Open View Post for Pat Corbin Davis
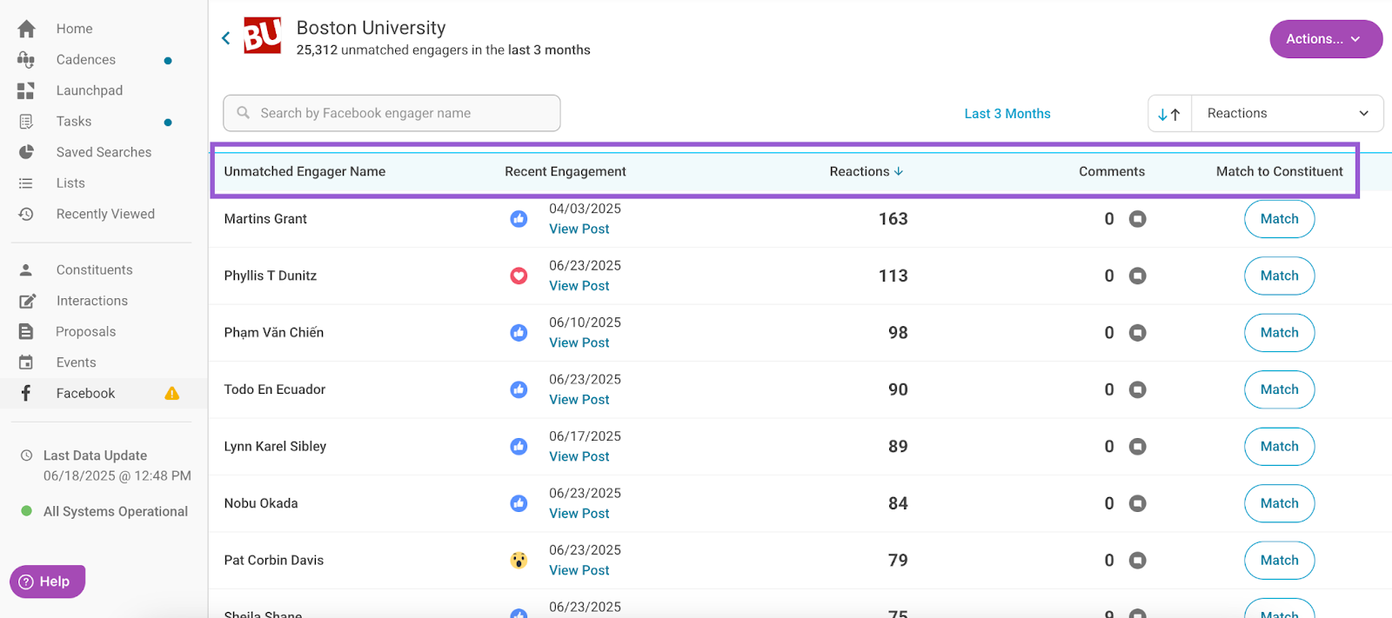This screenshot has width=1392, height=618. 579,571
